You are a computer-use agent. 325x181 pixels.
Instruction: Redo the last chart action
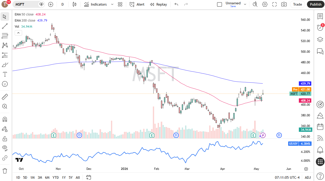pos(186,4)
